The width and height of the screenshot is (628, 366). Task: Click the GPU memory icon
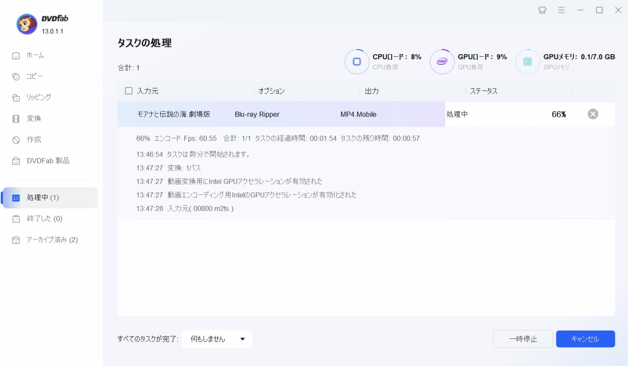[528, 61]
